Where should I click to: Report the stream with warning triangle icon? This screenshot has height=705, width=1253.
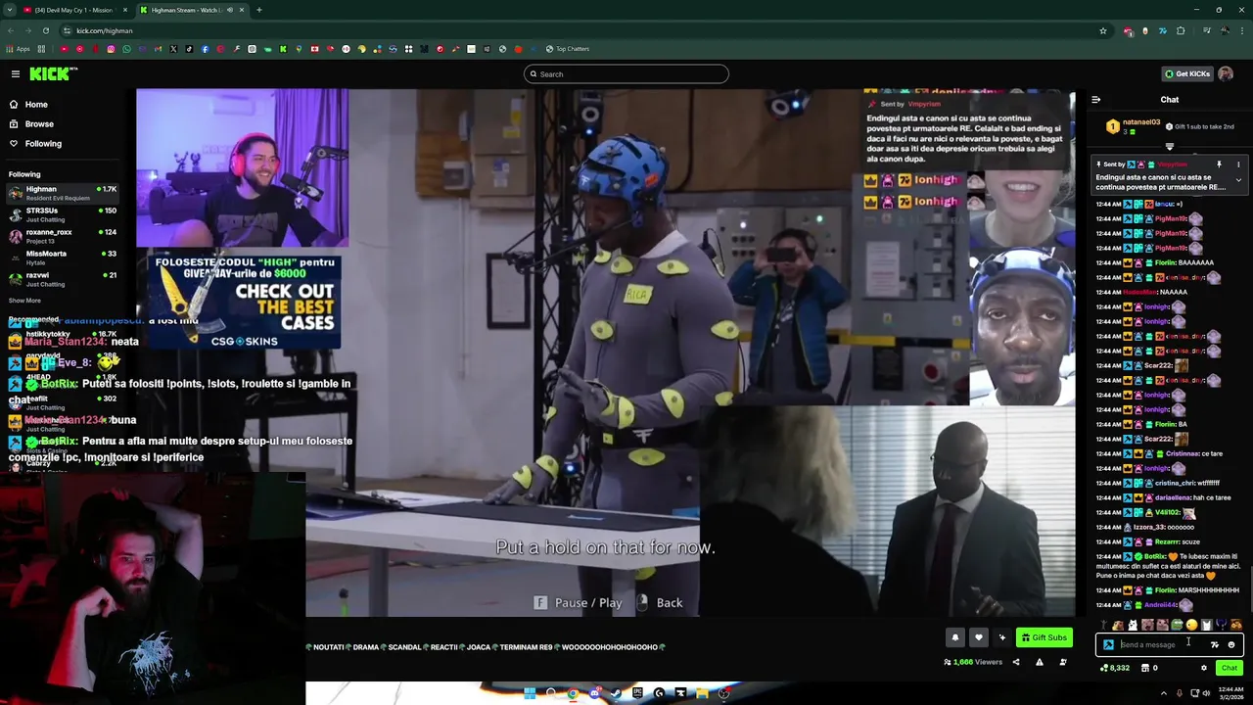tap(1039, 663)
